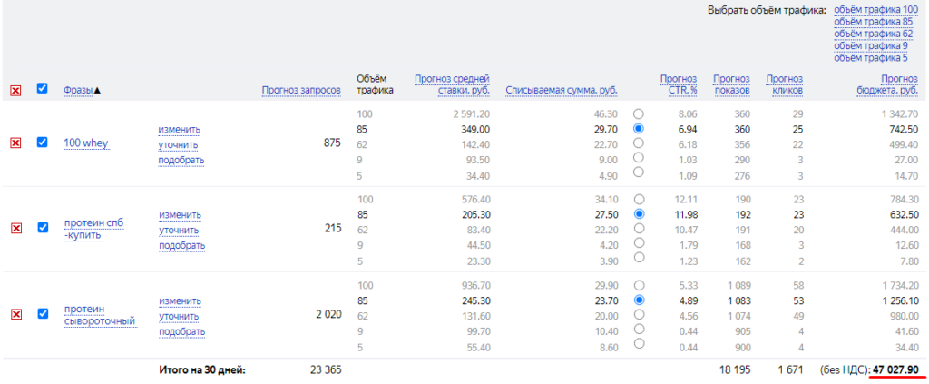This screenshot has height=384, width=929.
Task: Click 'подобрать' for 'протеин сывороточный'
Action: 181,332
